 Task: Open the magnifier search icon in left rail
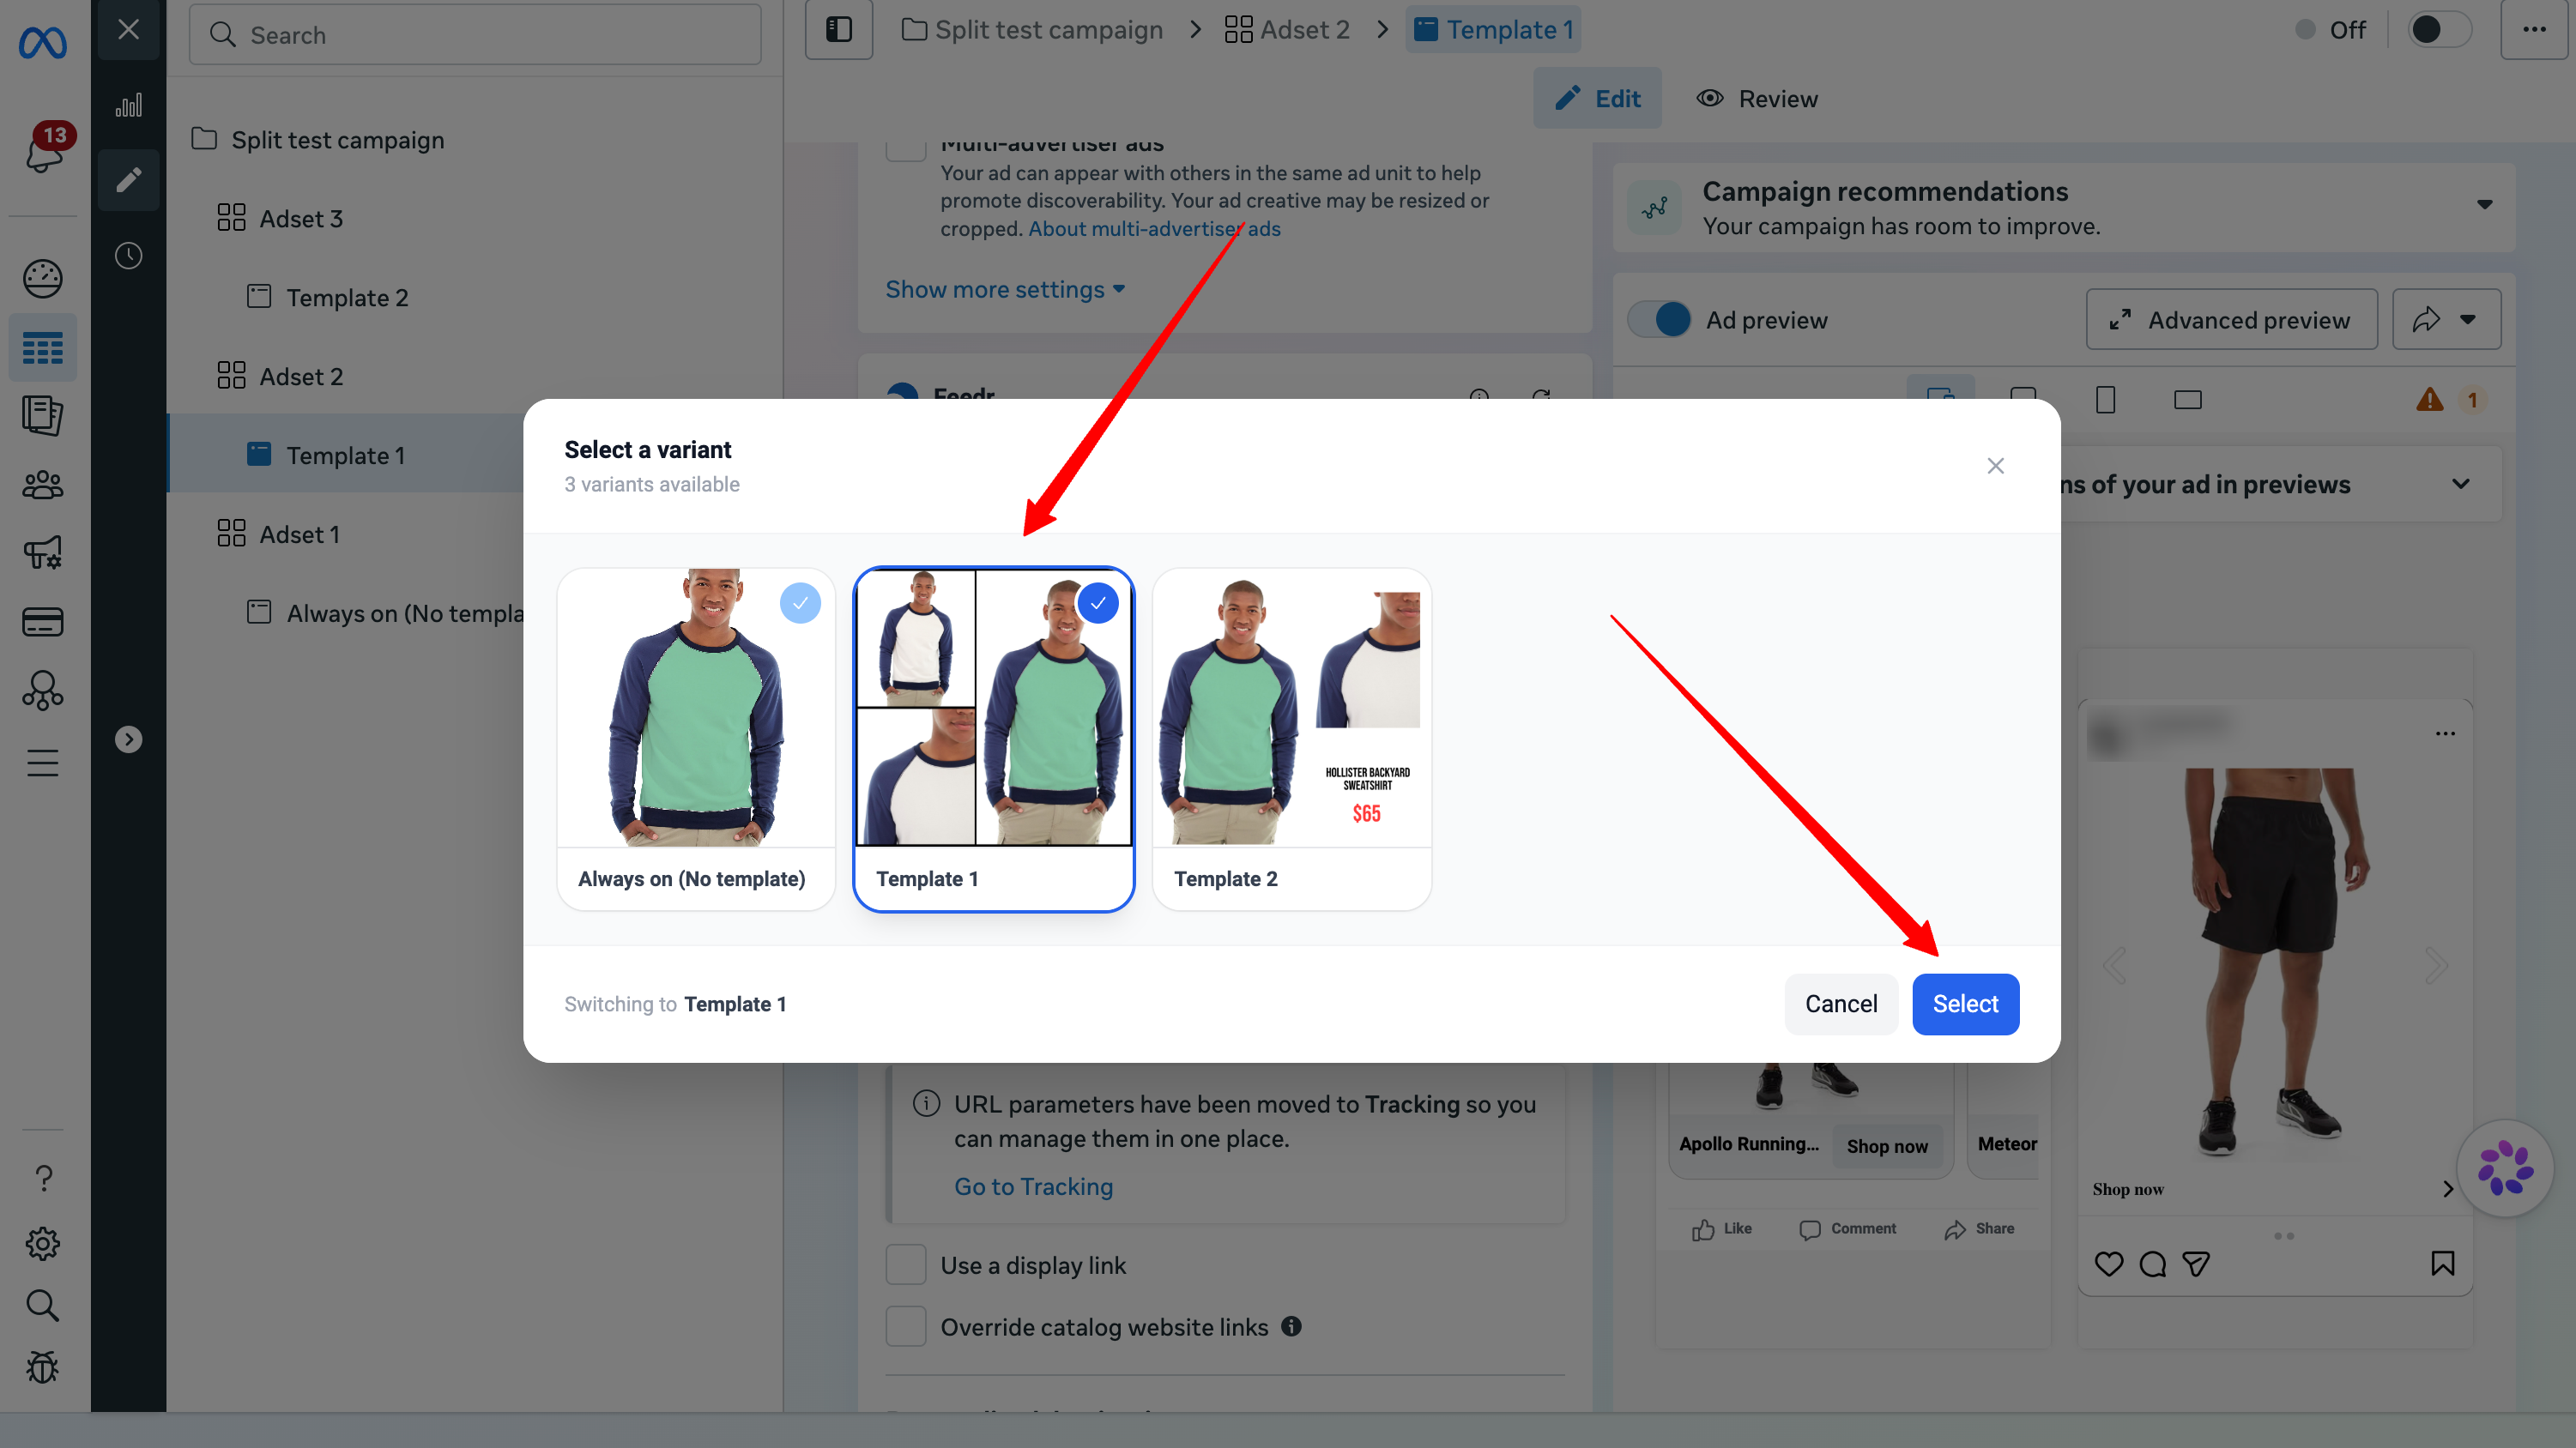point(43,1305)
